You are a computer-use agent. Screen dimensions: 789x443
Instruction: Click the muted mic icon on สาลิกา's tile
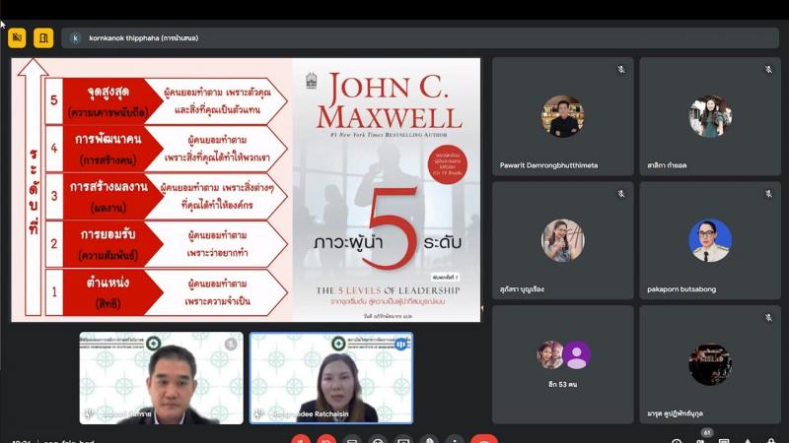768,70
